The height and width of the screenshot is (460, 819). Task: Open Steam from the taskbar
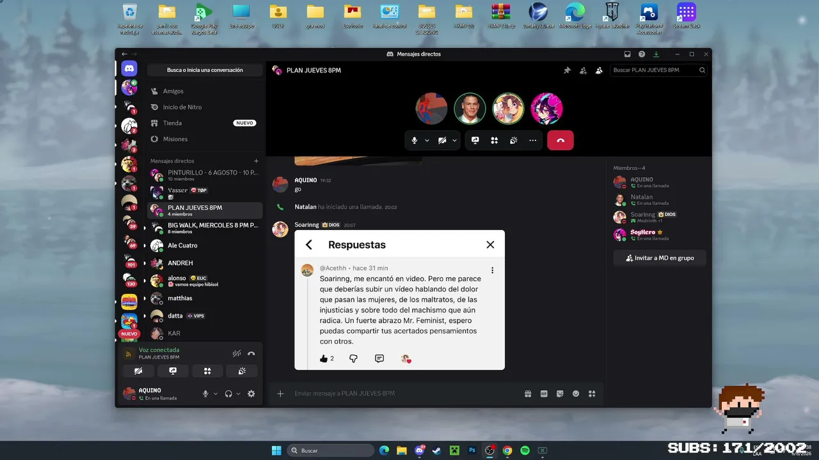point(438,450)
